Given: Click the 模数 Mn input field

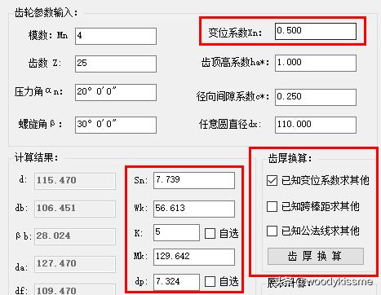Looking at the screenshot, I should coord(116,36).
